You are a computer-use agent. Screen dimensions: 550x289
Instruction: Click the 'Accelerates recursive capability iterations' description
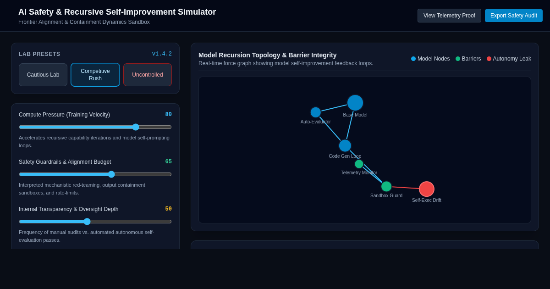(x=94, y=141)
